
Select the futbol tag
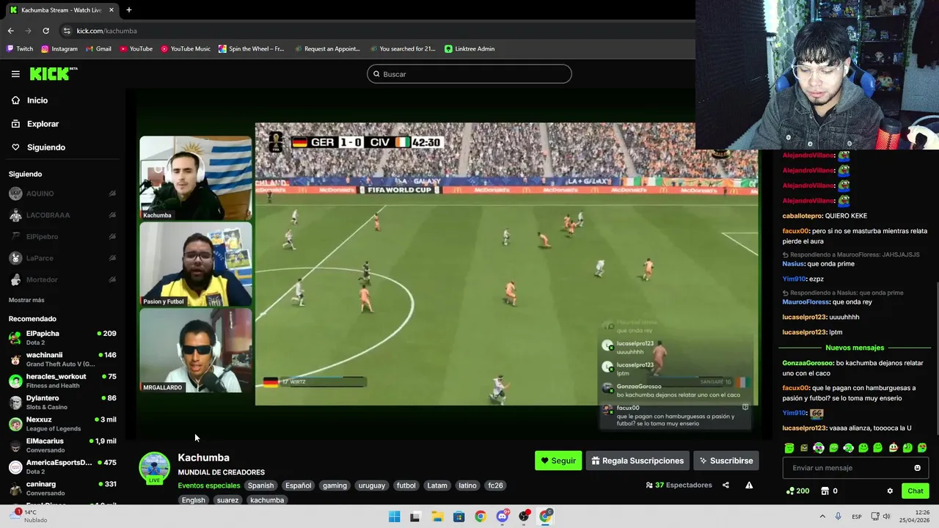tap(406, 485)
